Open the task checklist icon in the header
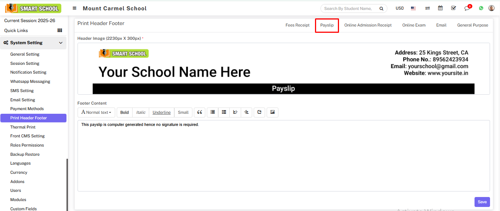 point(453,8)
